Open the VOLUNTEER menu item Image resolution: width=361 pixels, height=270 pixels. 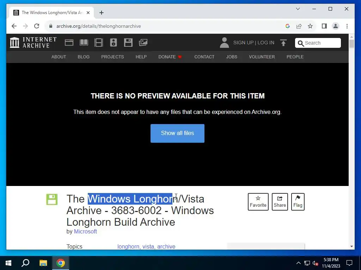pyautogui.click(x=262, y=57)
